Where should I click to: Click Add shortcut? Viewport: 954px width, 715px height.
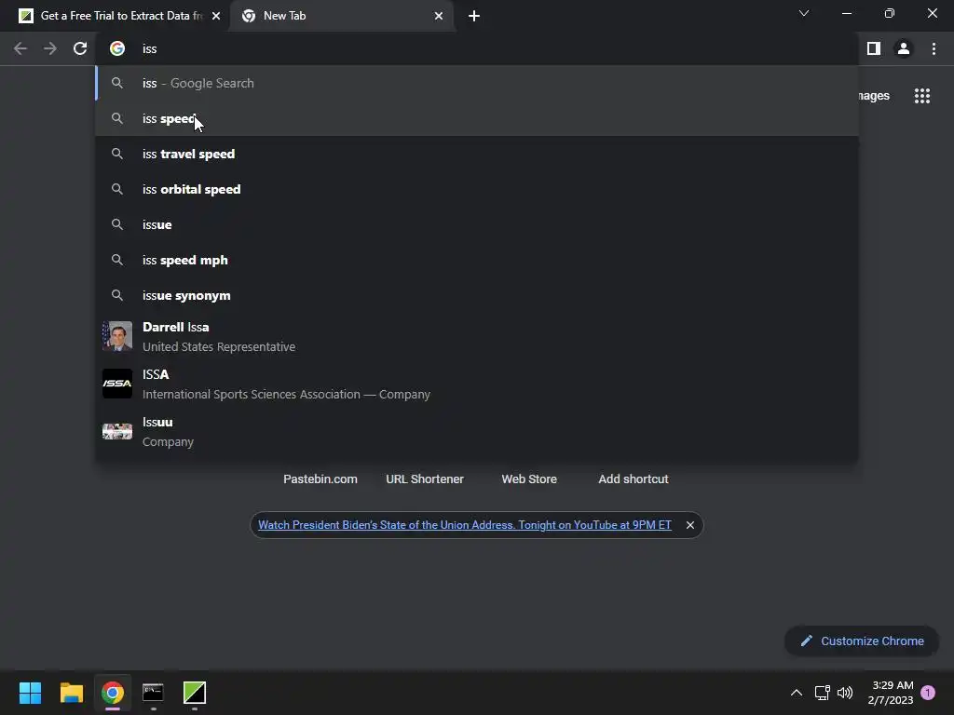point(634,479)
